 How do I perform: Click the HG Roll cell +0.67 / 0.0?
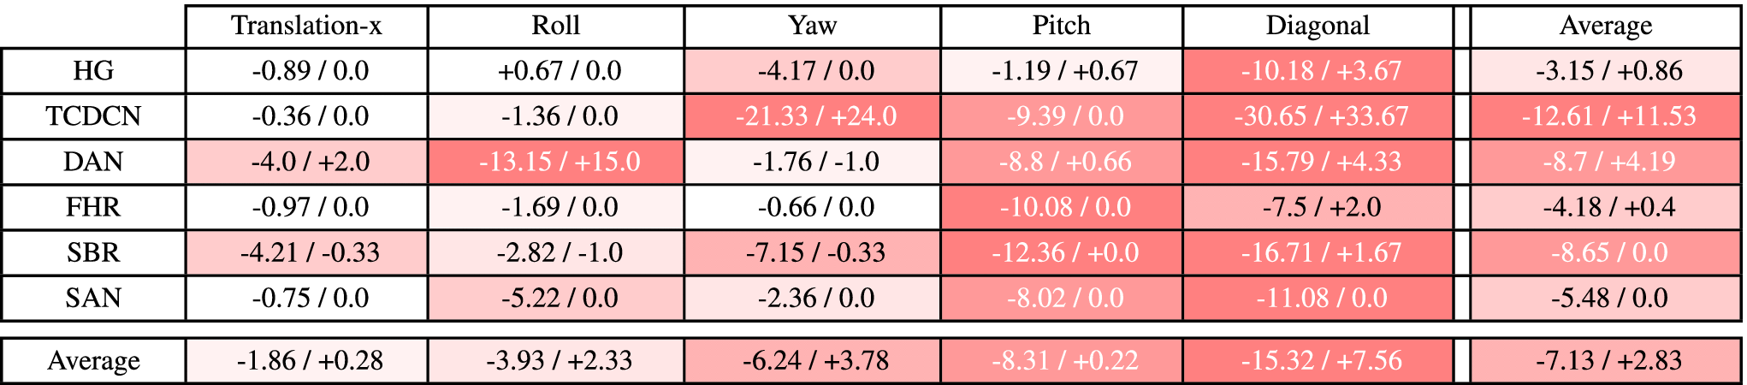(x=559, y=71)
